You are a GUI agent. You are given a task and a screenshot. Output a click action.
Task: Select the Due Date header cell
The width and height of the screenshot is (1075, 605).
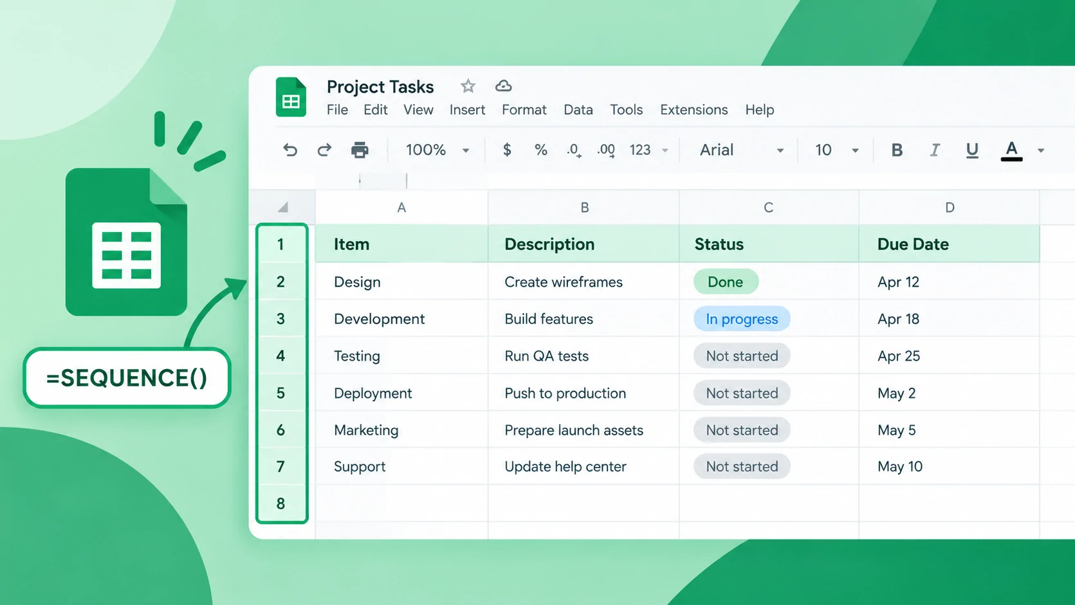coord(949,244)
